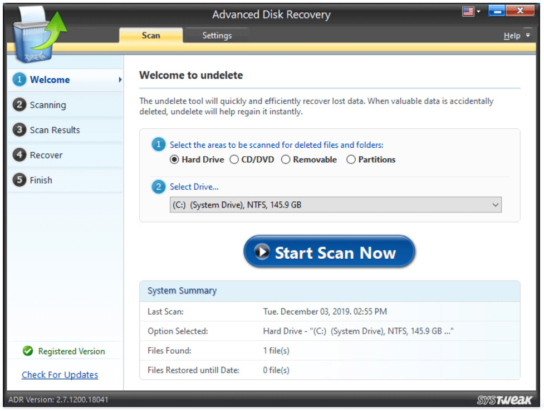
Task: Click the Option Selected value text
Action: tap(358, 331)
